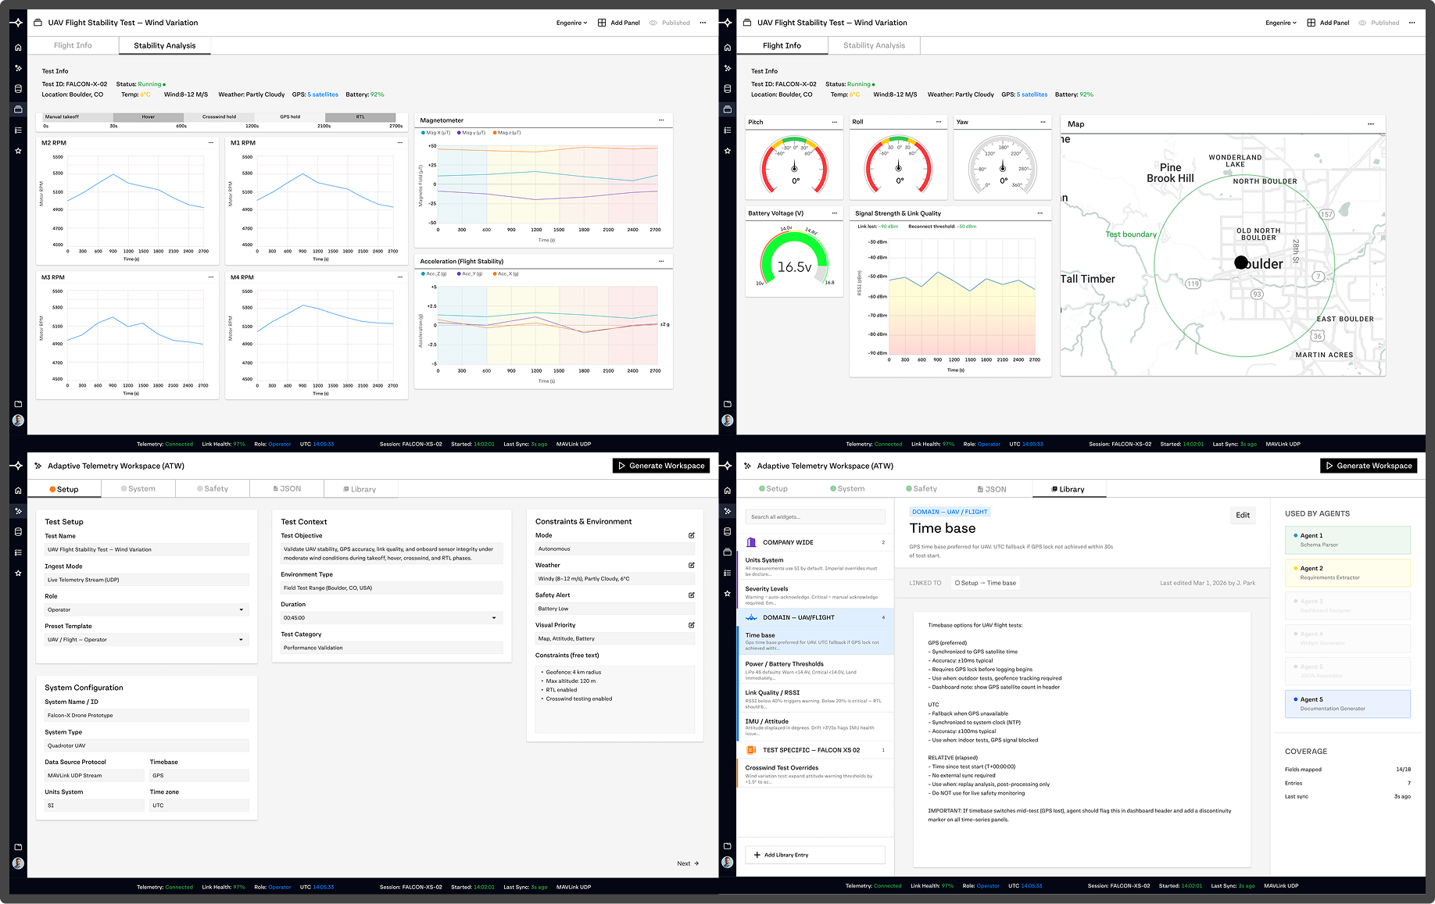Viewport: 1435px width, 904px height.
Task: Switch to Flight Info tab in RPM charts window
Action: click(73, 45)
